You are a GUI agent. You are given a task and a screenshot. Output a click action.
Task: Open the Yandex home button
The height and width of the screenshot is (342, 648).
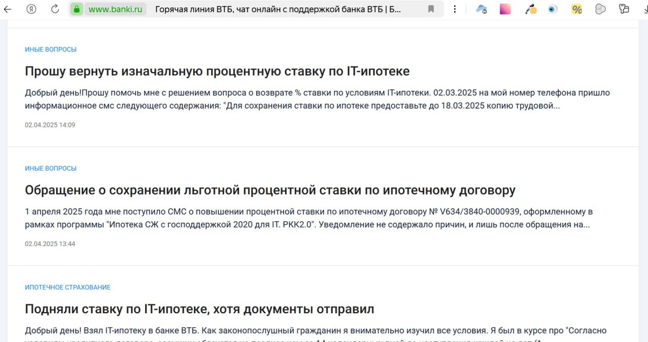click(31, 9)
